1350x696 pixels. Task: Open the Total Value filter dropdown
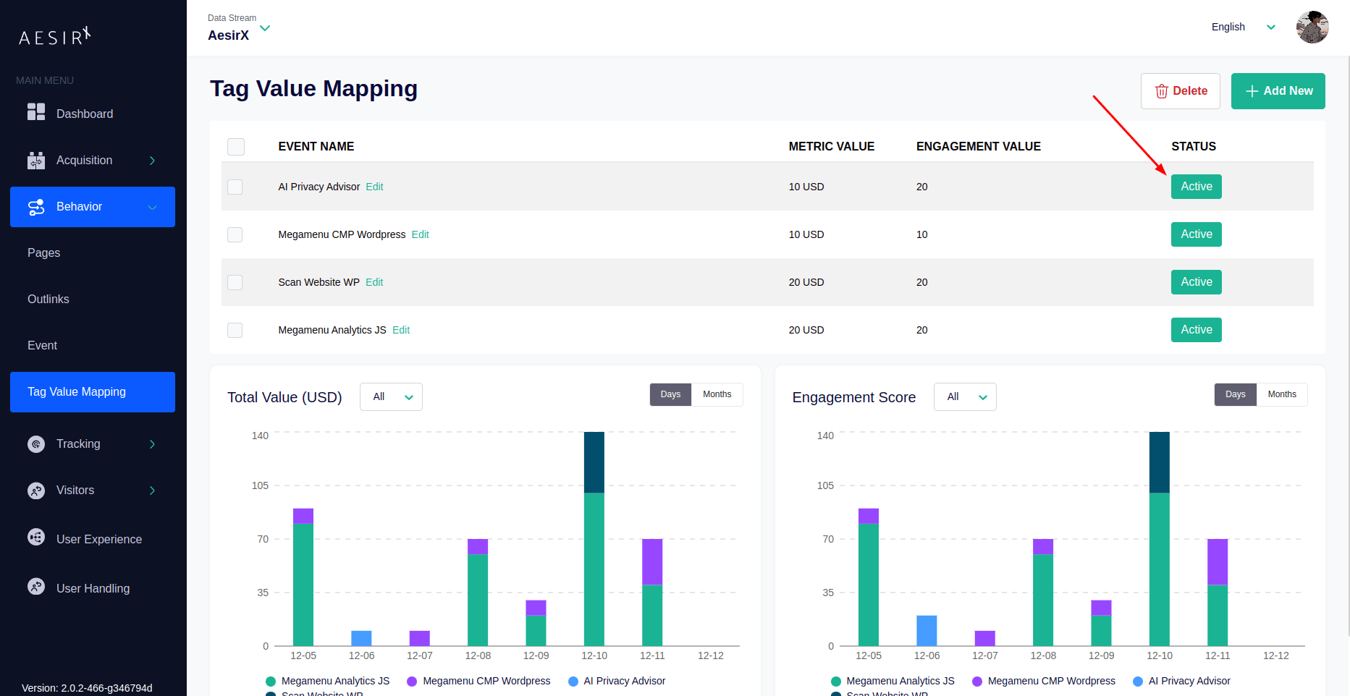click(x=391, y=397)
